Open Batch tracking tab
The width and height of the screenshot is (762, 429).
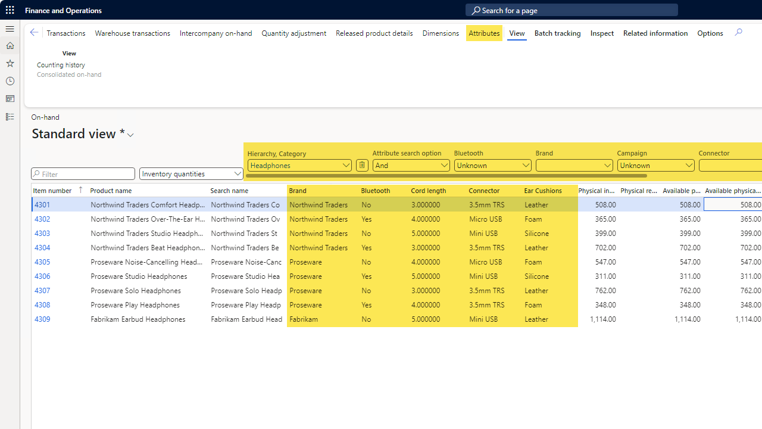click(558, 33)
